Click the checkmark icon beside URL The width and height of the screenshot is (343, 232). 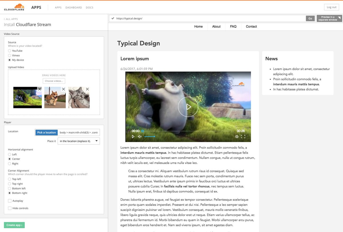113,18
